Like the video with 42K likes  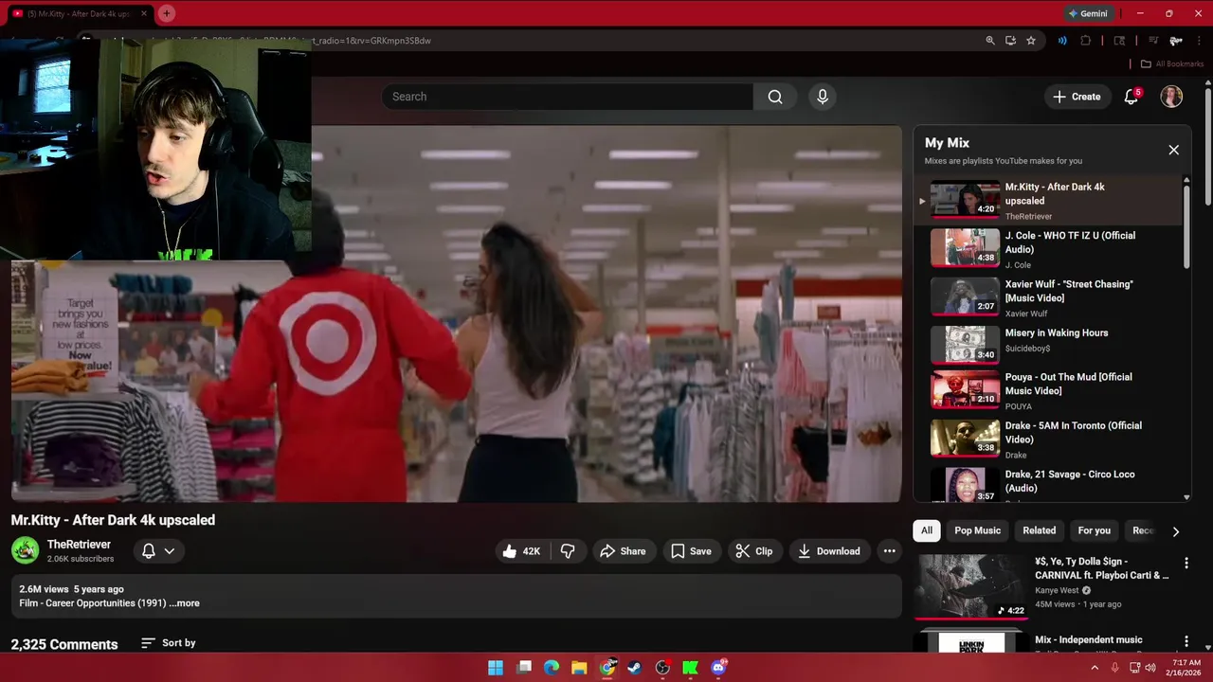(521, 551)
